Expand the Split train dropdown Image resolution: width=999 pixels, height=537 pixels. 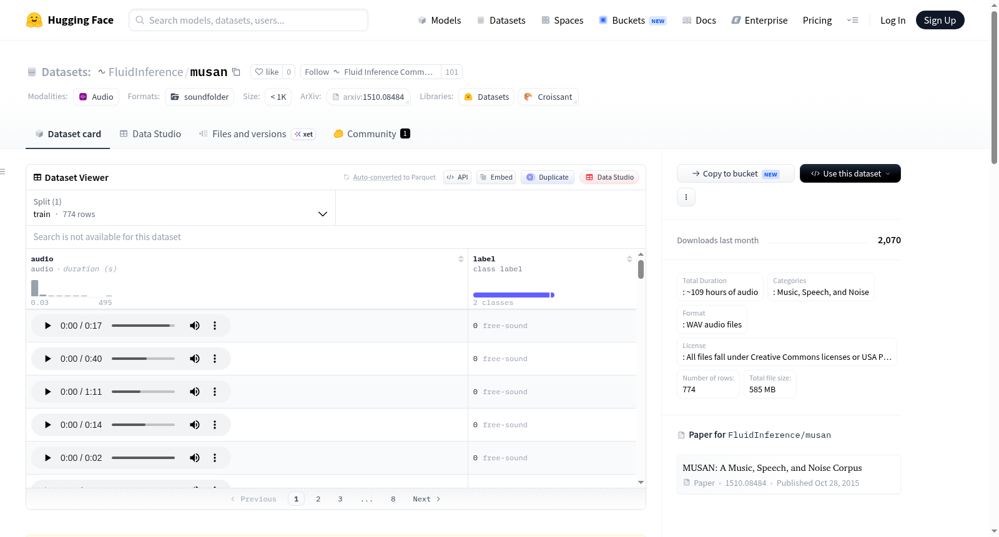180,208
